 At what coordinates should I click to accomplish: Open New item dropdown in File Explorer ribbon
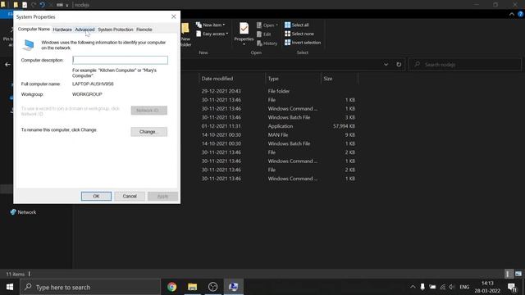[210, 25]
